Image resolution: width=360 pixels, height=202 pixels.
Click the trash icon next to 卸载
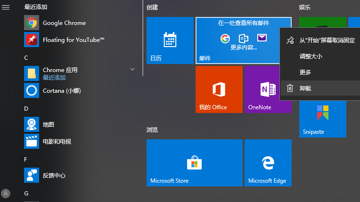(290, 88)
